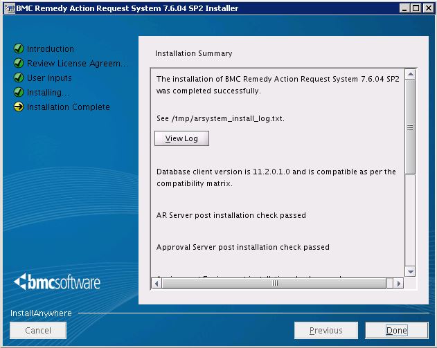
Task: Click the horizontal scrollbar thumb in the summary
Action: 274,284
